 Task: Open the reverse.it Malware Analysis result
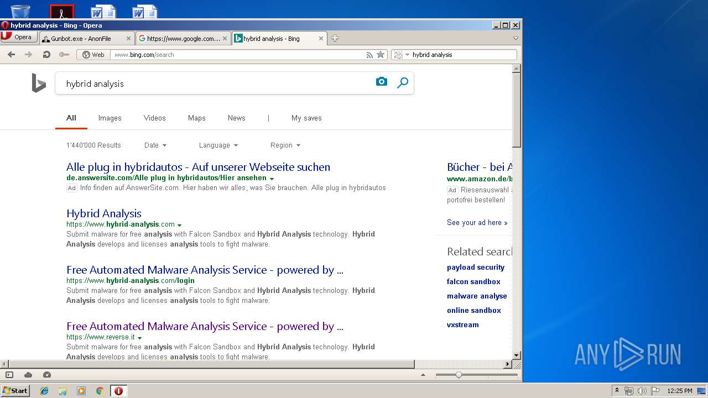click(x=205, y=326)
